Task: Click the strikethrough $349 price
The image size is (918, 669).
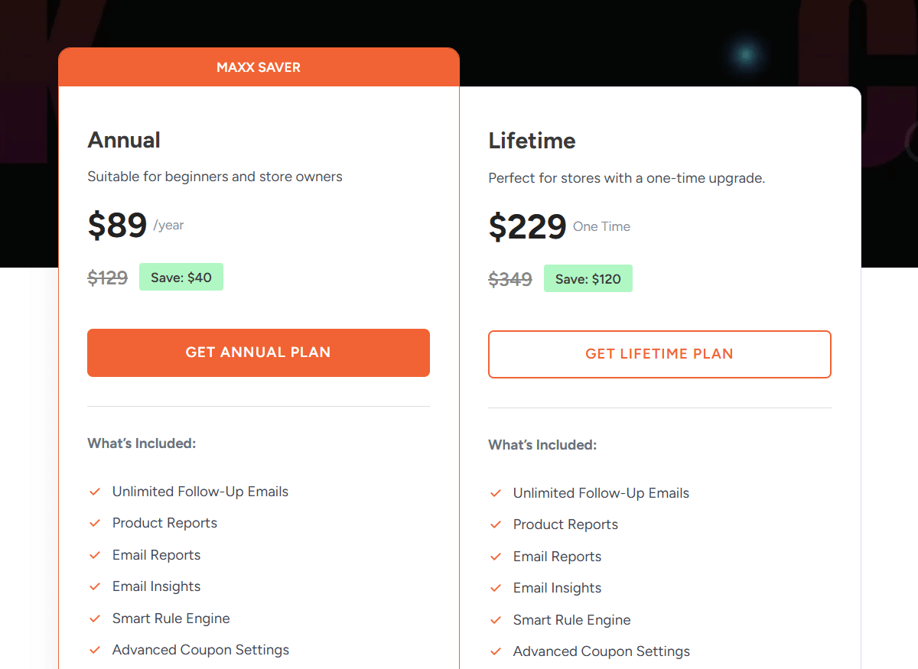Action: tap(510, 280)
